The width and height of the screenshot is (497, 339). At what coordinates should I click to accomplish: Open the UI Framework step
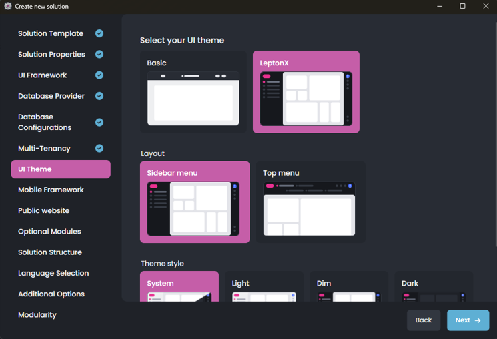61,75
